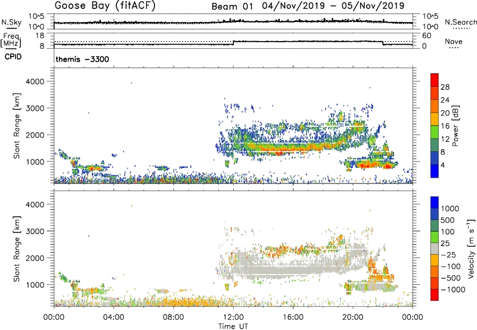Select the Beam 01 label in header
Viewport: 477px width, 330px height.
click(232, 6)
